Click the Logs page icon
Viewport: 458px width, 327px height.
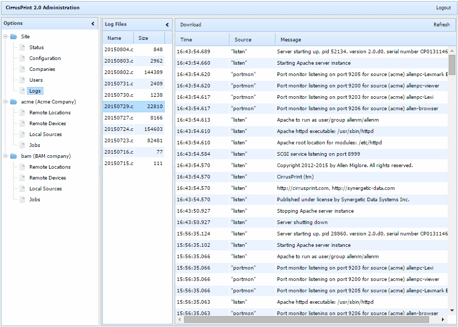click(x=22, y=91)
